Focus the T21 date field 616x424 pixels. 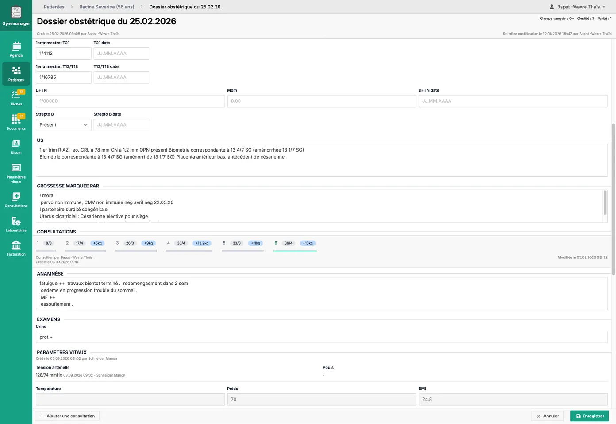(x=121, y=54)
